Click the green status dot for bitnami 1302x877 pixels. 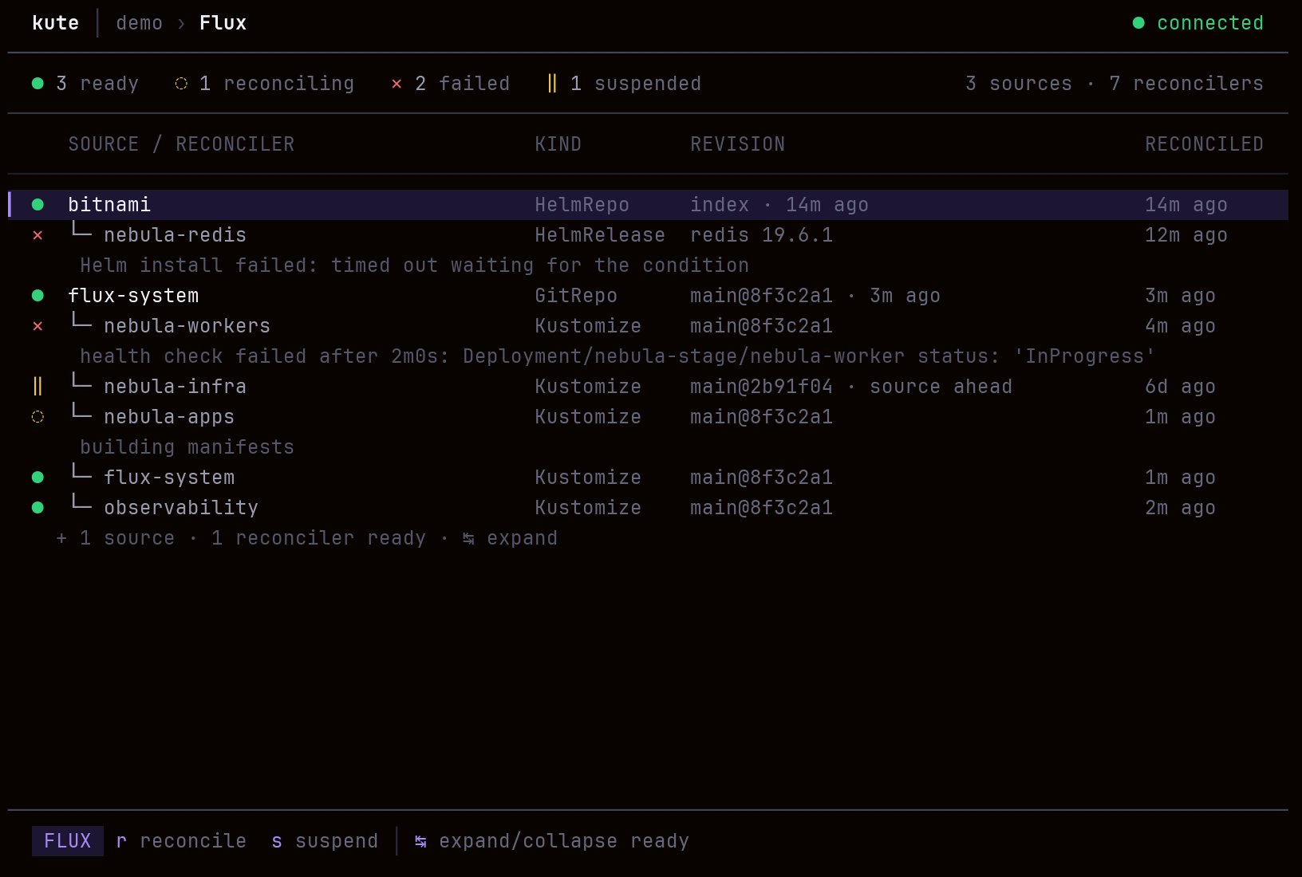click(x=37, y=205)
